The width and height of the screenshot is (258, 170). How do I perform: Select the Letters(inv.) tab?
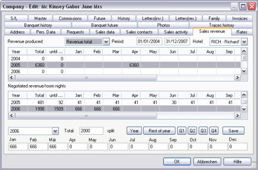pyautogui.click(x=152, y=18)
